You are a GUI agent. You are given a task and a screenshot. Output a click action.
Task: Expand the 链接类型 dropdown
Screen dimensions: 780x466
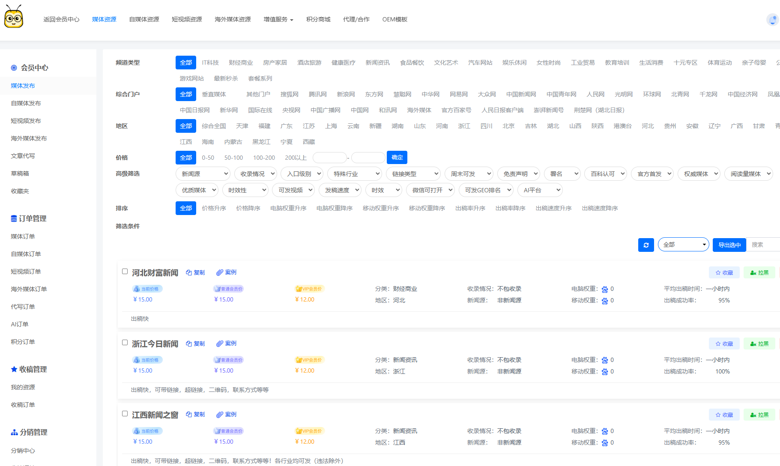tap(413, 174)
